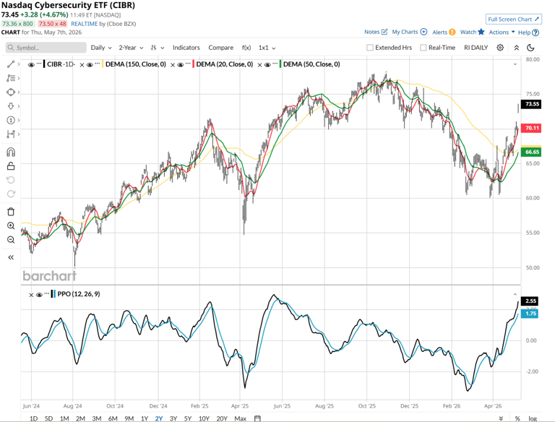This screenshot has width=555, height=422.
Task: Expand the bottom double-chevron toggle
Action: (x=501, y=418)
